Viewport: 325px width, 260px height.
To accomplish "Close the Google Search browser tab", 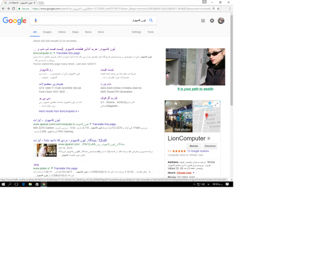I will coord(35,3).
